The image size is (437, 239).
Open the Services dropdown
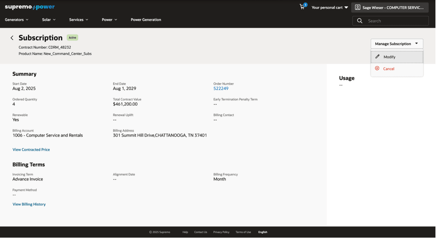pyautogui.click(x=79, y=20)
